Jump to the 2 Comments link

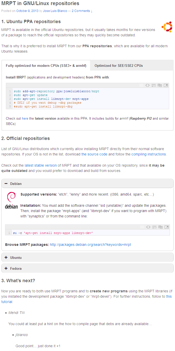pos(82,11)
